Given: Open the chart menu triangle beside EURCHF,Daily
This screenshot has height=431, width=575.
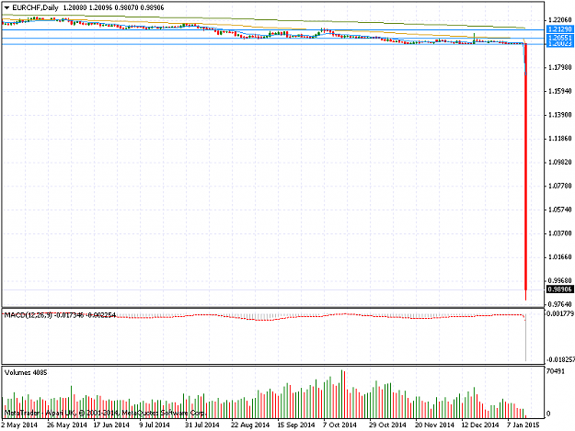Looking at the screenshot, I should (x=6, y=7).
